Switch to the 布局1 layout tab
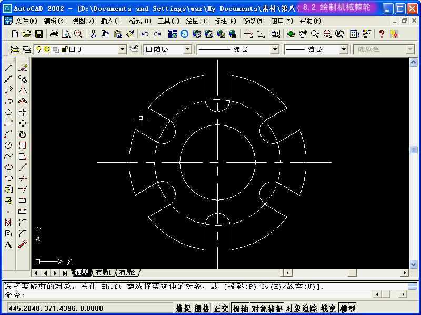 103,272
